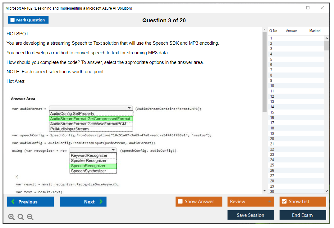
Task: Uncheck the Show List checkbox
Action: (x=284, y=202)
